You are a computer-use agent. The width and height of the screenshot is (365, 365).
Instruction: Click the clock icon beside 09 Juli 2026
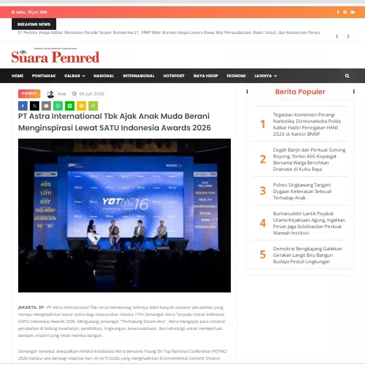point(74,94)
